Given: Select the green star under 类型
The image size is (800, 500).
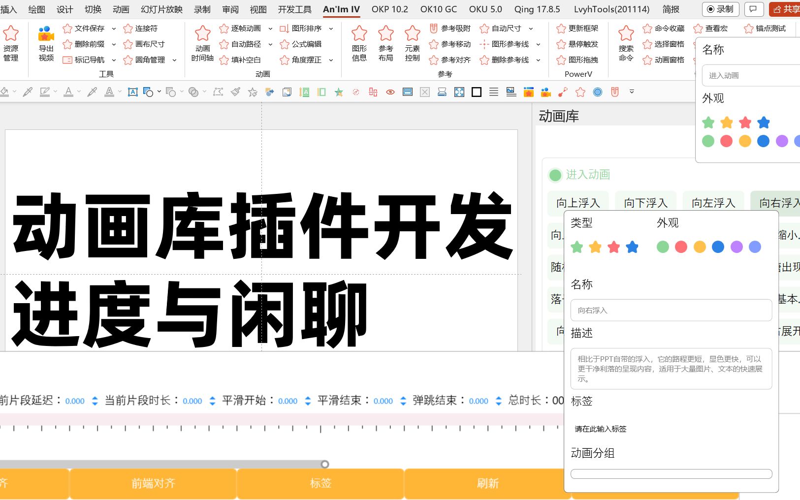Looking at the screenshot, I should pos(577,247).
